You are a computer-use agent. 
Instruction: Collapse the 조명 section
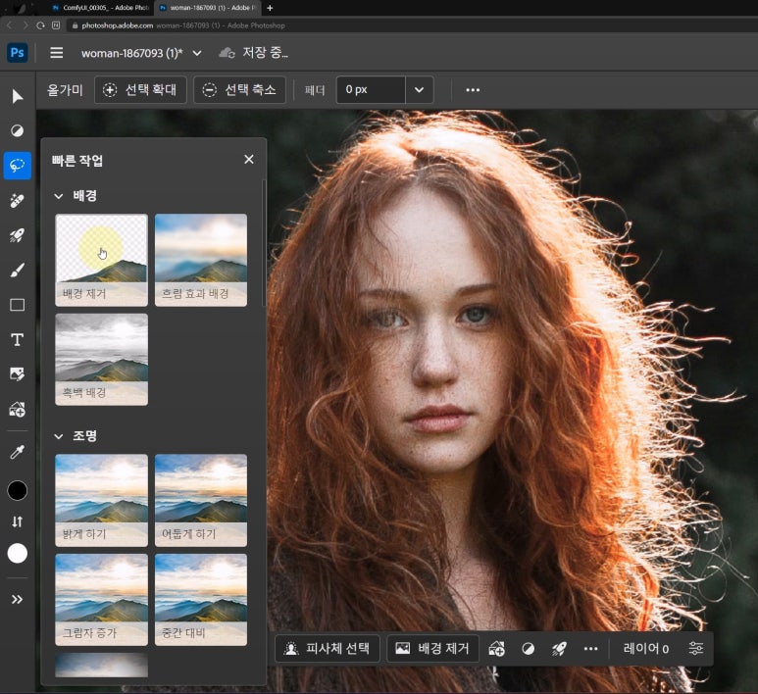pos(59,436)
